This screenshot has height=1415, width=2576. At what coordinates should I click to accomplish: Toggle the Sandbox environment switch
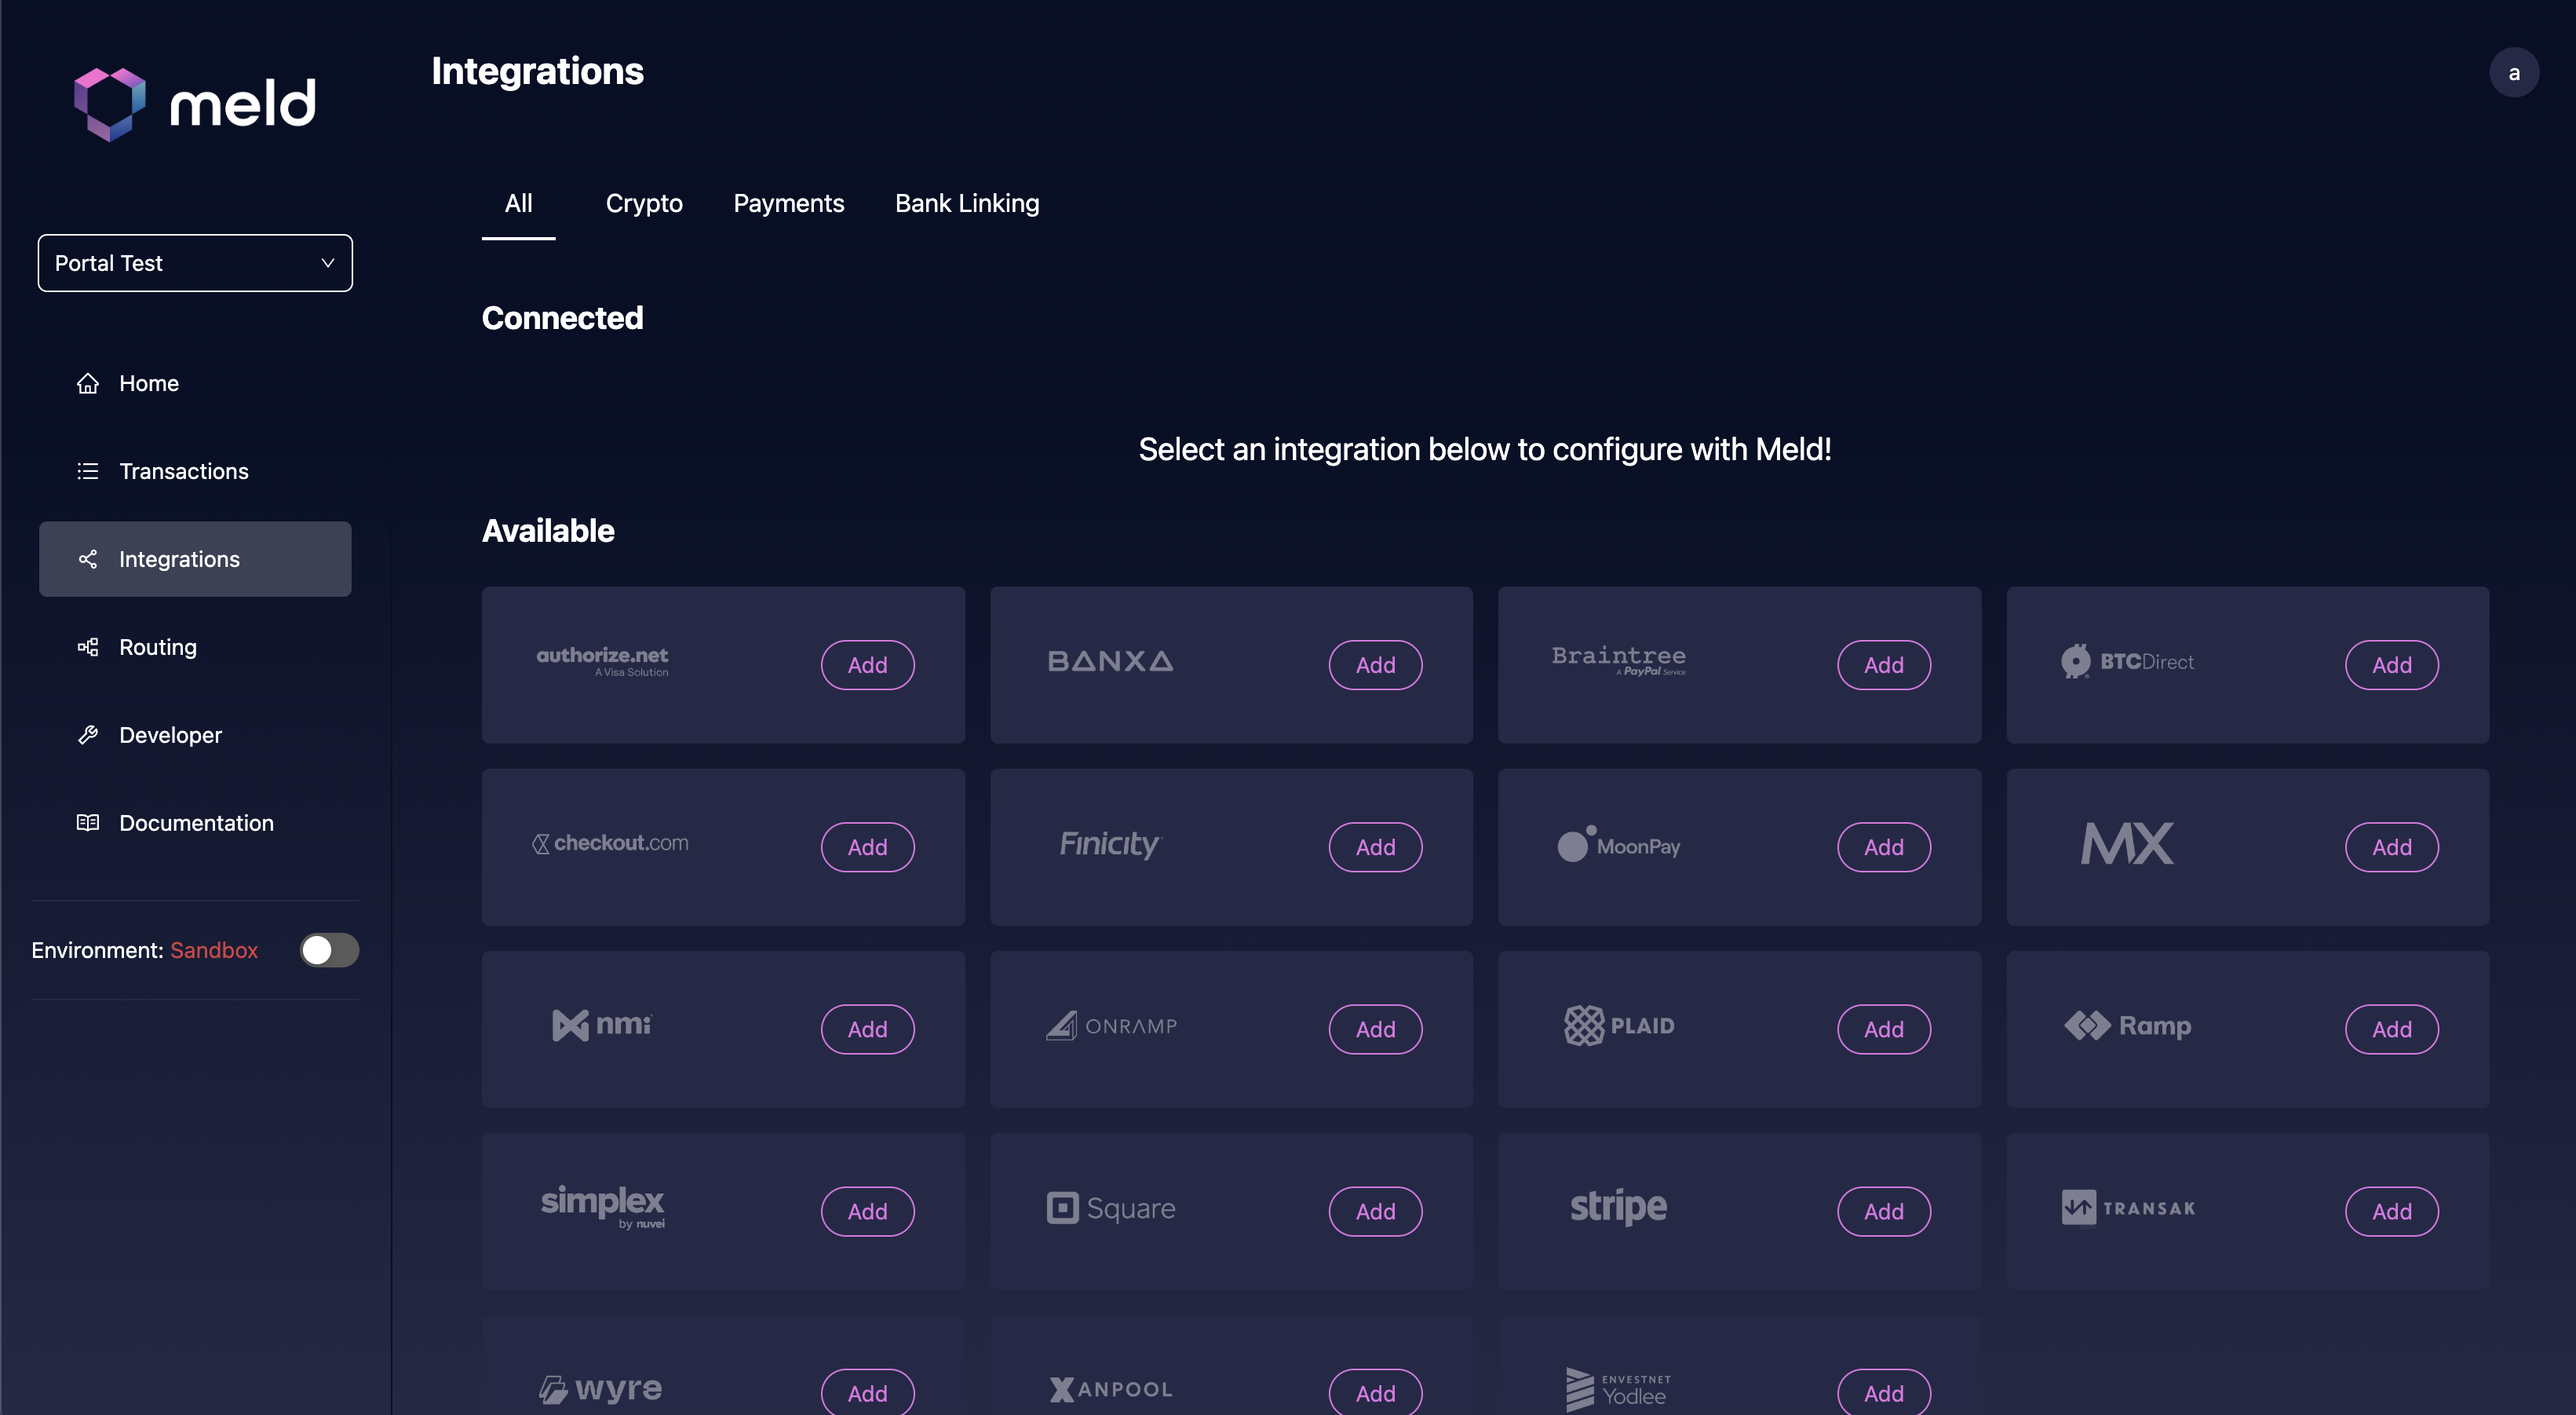click(x=329, y=949)
